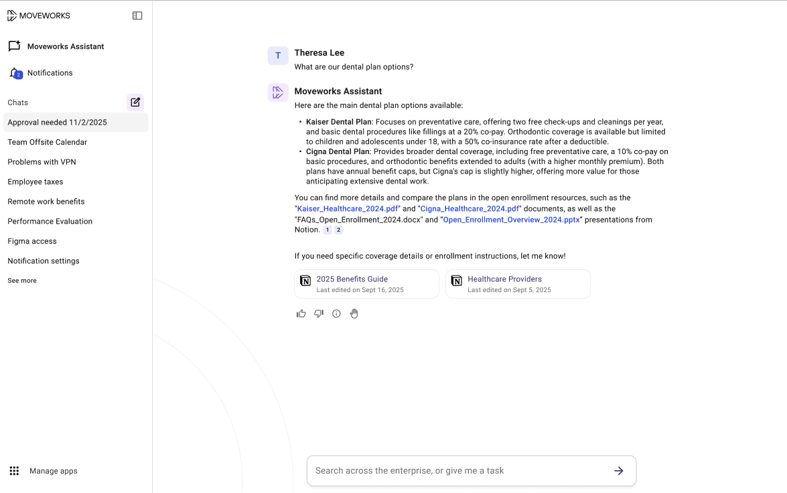Select Moveworks Assistant in sidebar
Viewport: 787px width, 493px height.
tap(66, 47)
